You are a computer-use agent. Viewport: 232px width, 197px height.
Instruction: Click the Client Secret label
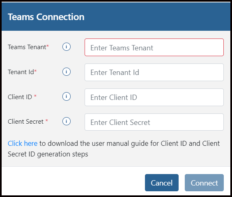[28, 122]
